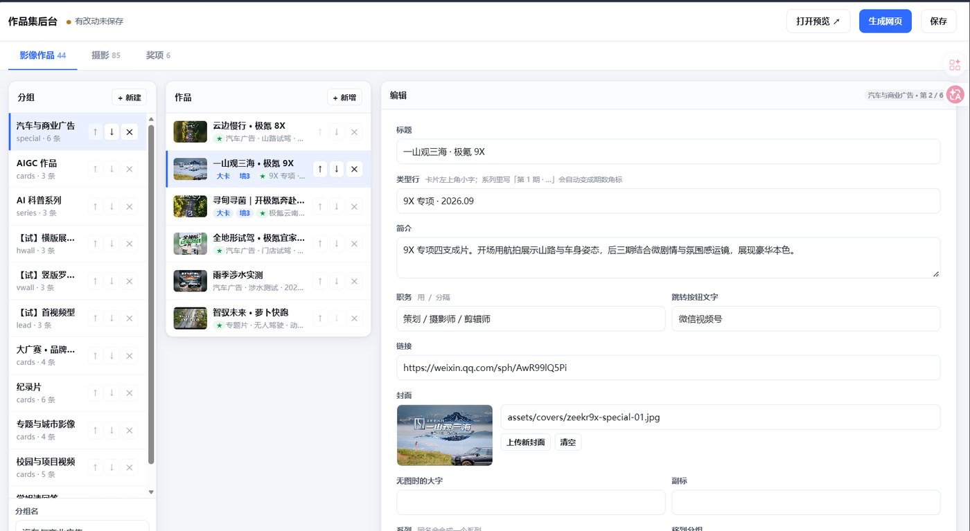
Task: Move 汽车与商业广告 group down
Action: point(112,132)
